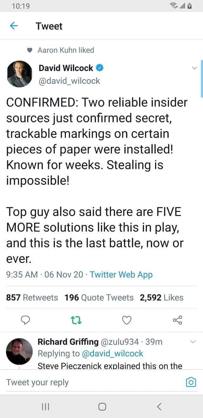Open the 196 Quote Tweets list
Viewport: 203px width, 418px height.
[99, 298]
